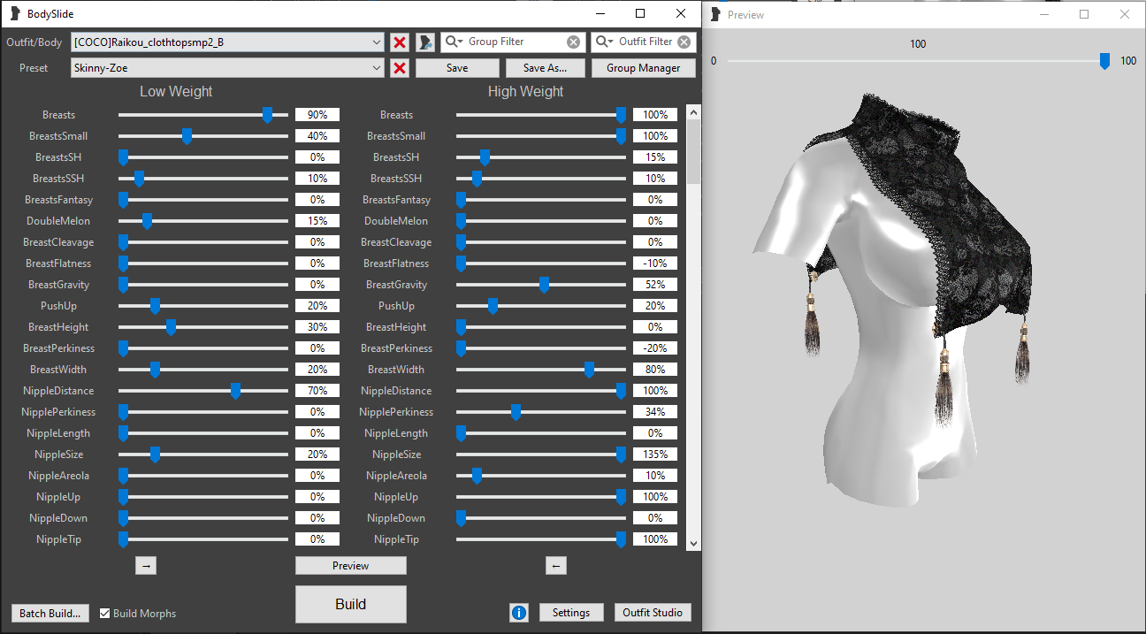This screenshot has width=1146, height=634.
Task: Click the large Build button
Action: click(x=351, y=604)
